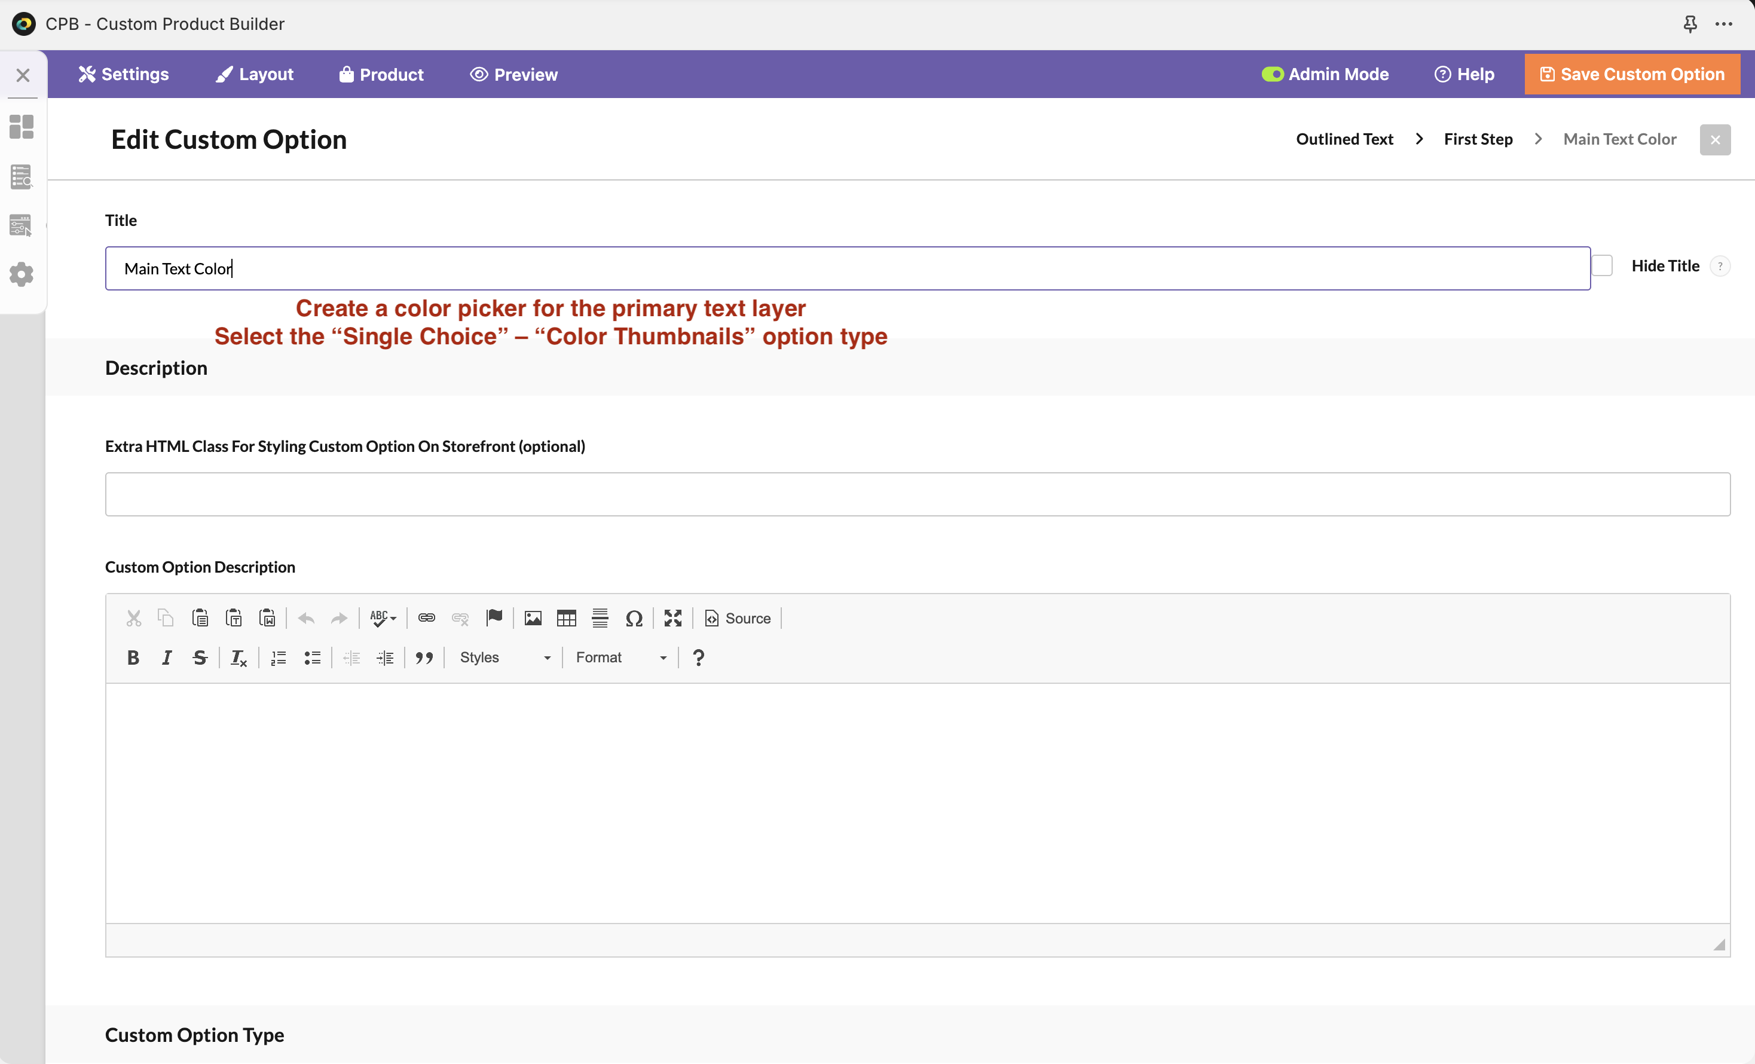The image size is (1755, 1064).
Task: Click the Cut icon in editor toolbar
Action: [133, 618]
